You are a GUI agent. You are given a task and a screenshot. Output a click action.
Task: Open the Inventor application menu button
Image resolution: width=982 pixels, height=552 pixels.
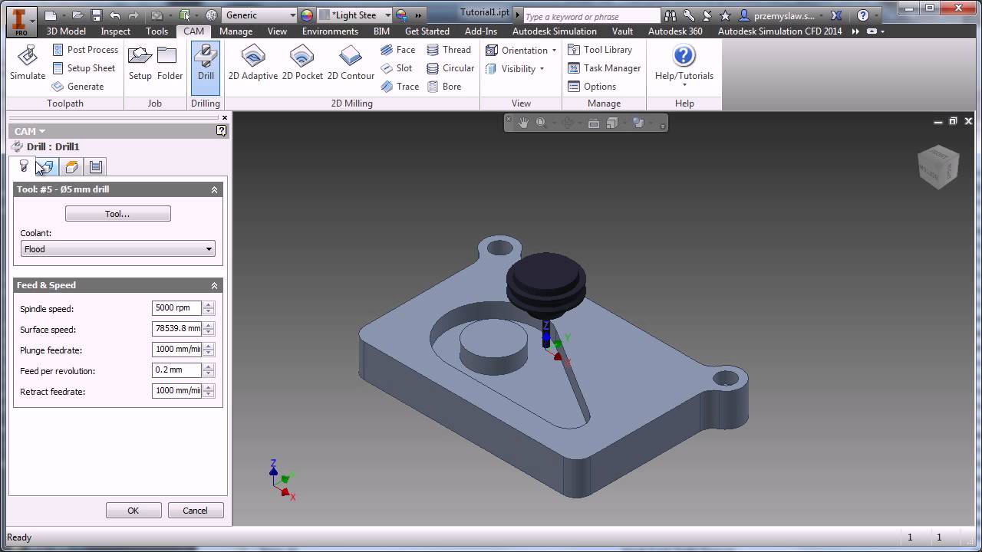tap(20, 21)
